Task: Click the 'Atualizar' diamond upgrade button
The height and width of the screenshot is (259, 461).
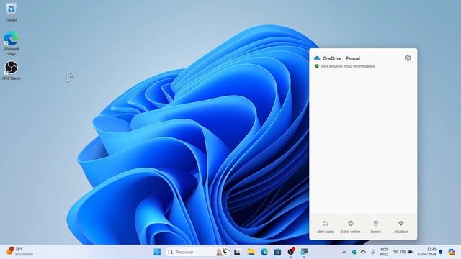Action: pyautogui.click(x=400, y=227)
